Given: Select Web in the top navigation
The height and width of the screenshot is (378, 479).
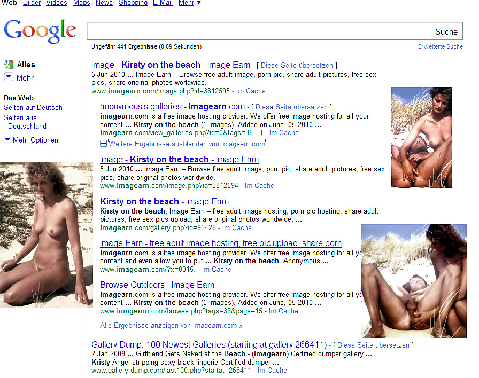Looking at the screenshot, I should tap(9, 3).
